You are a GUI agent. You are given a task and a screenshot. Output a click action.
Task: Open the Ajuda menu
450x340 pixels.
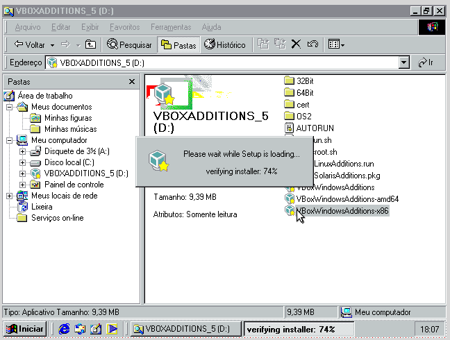[211, 27]
